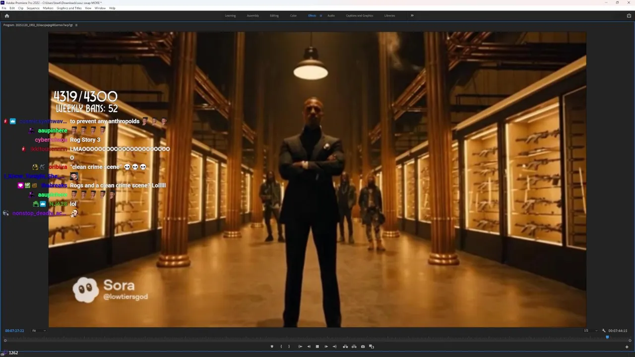Open the quick export share icon

click(x=629, y=16)
